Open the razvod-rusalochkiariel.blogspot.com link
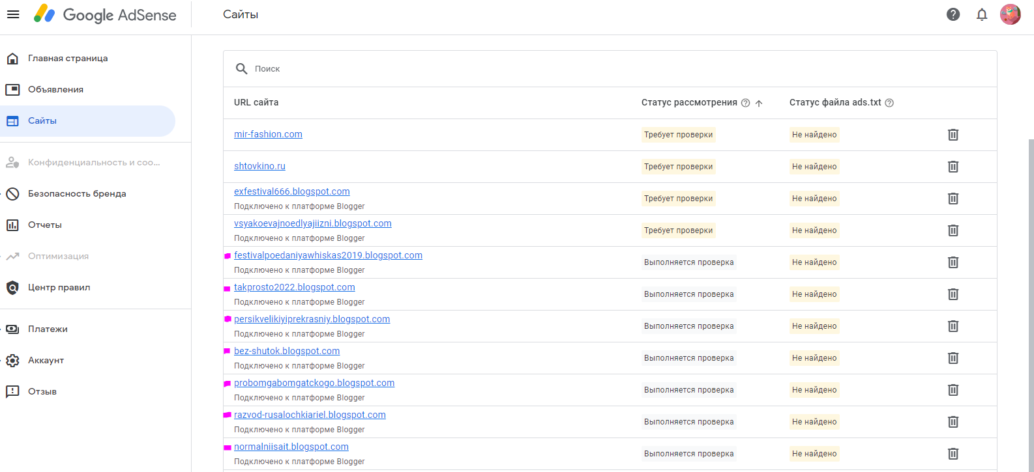The height and width of the screenshot is (472, 1034). 310,415
